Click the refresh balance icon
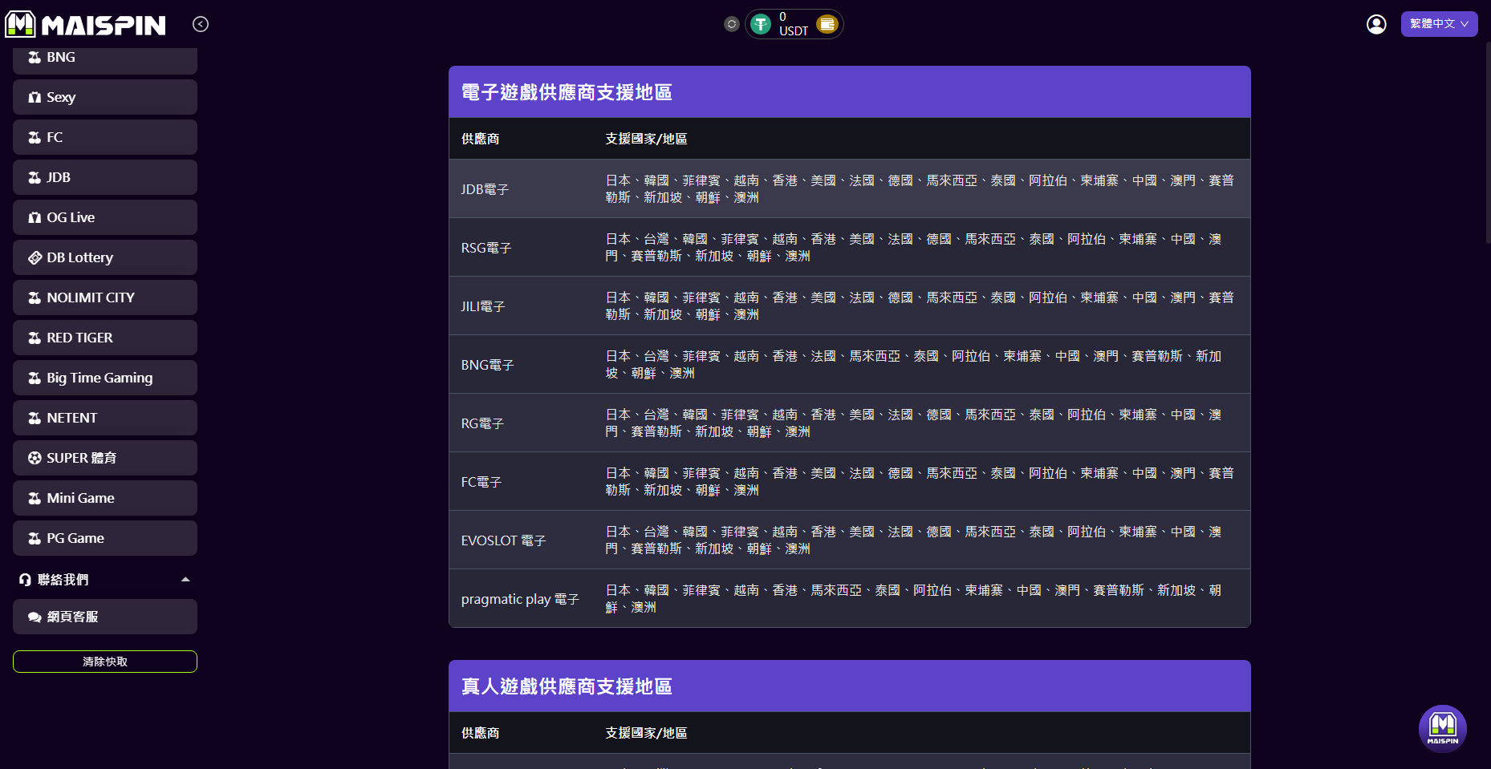 click(x=731, y=24)
